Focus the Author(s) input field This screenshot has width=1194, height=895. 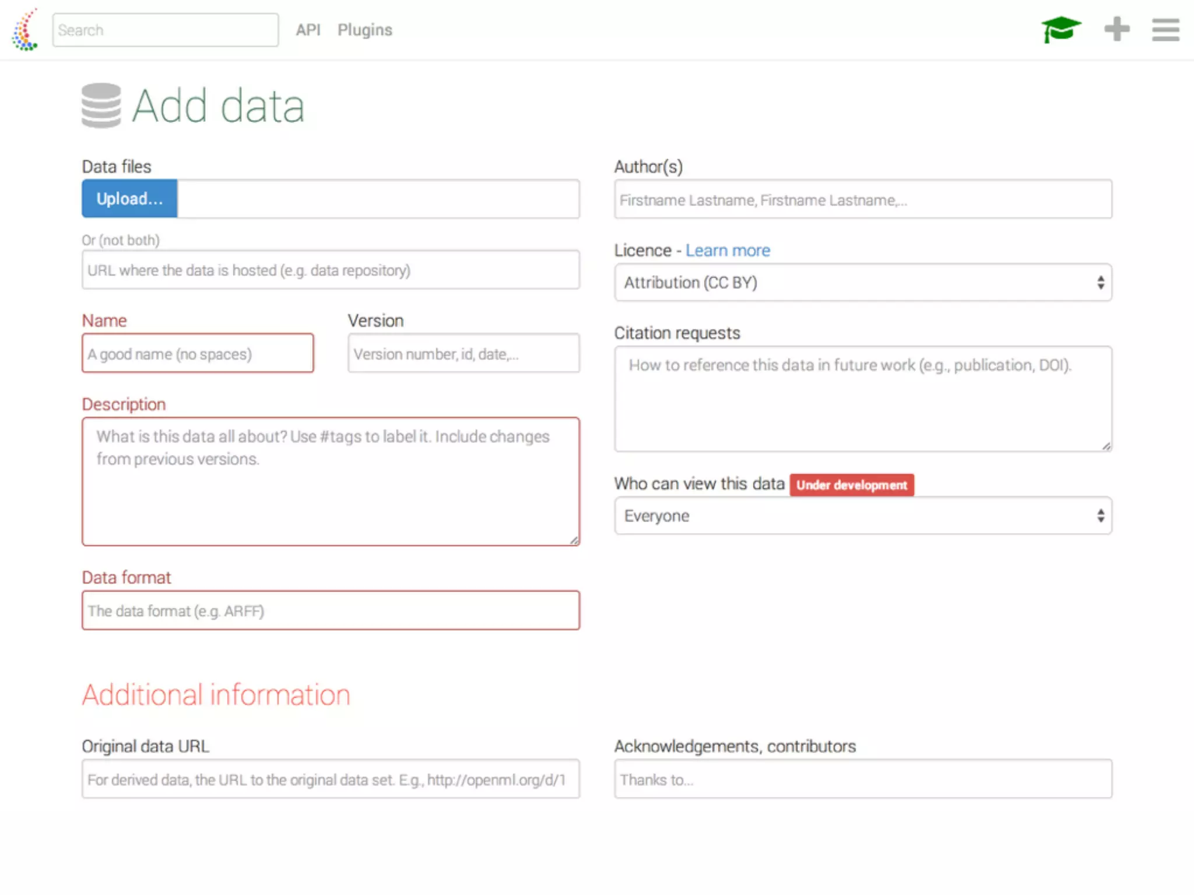(862, 200)
